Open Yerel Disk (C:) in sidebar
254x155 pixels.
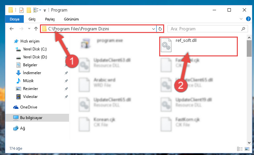(31, 49)
